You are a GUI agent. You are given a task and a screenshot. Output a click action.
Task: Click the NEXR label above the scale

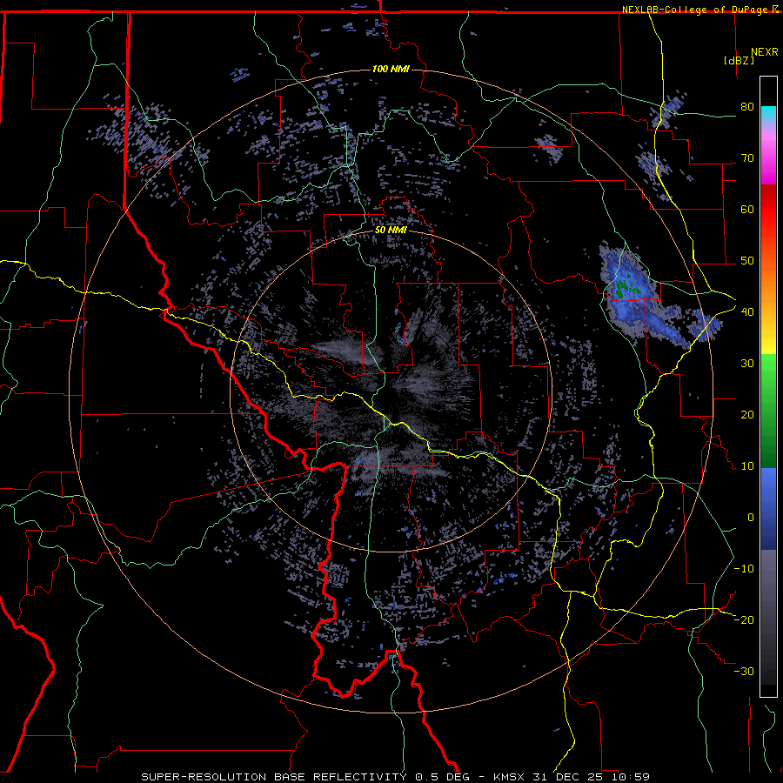pos(765,52)
